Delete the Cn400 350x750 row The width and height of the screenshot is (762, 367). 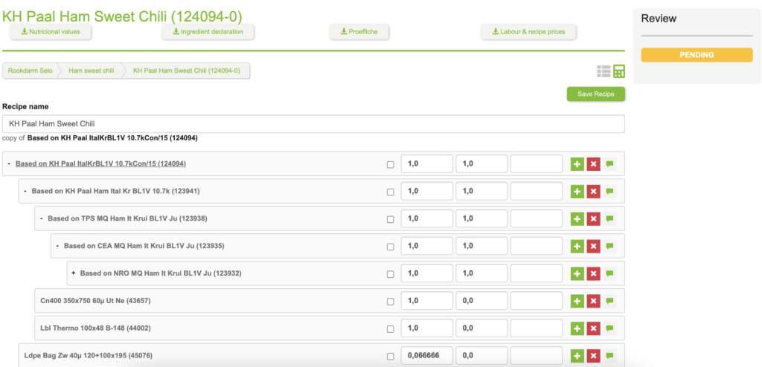pyautogui.click(x=593, y=301)
